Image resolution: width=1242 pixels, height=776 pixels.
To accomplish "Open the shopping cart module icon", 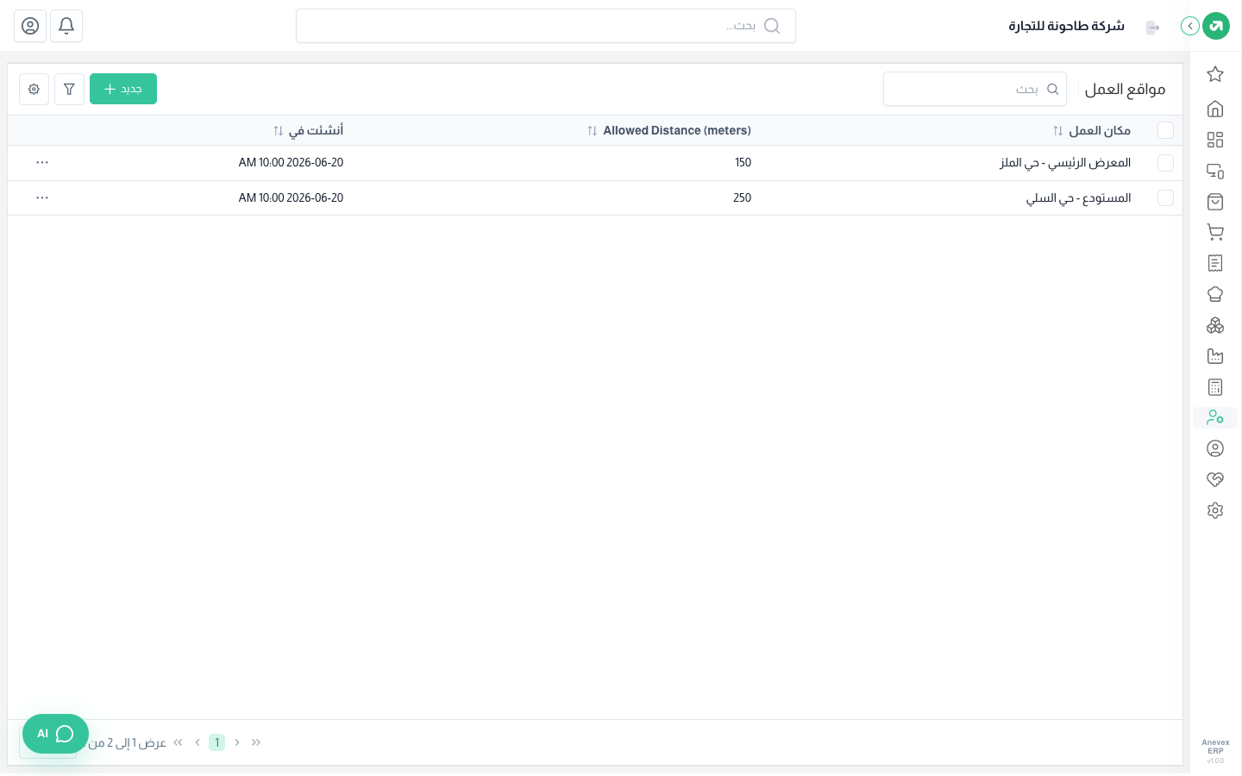I will (1215, 232).
